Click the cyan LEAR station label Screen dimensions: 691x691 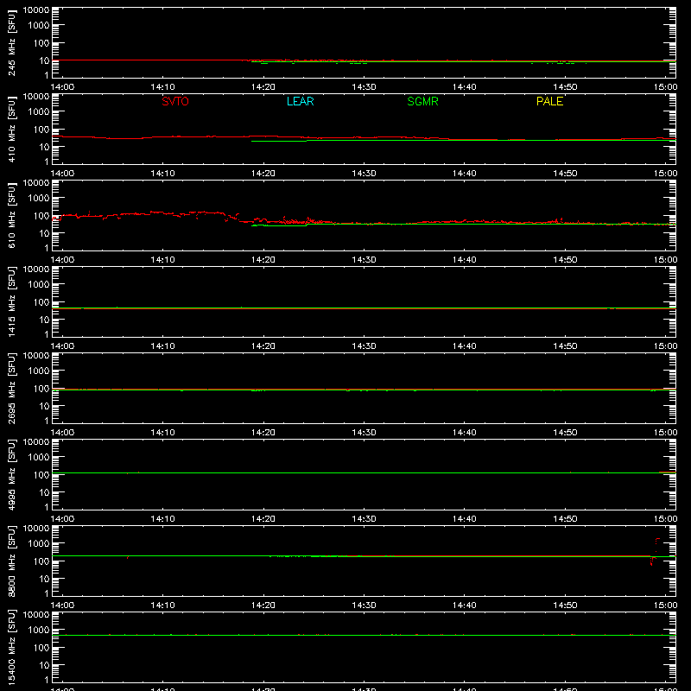[x=300, y=101]
